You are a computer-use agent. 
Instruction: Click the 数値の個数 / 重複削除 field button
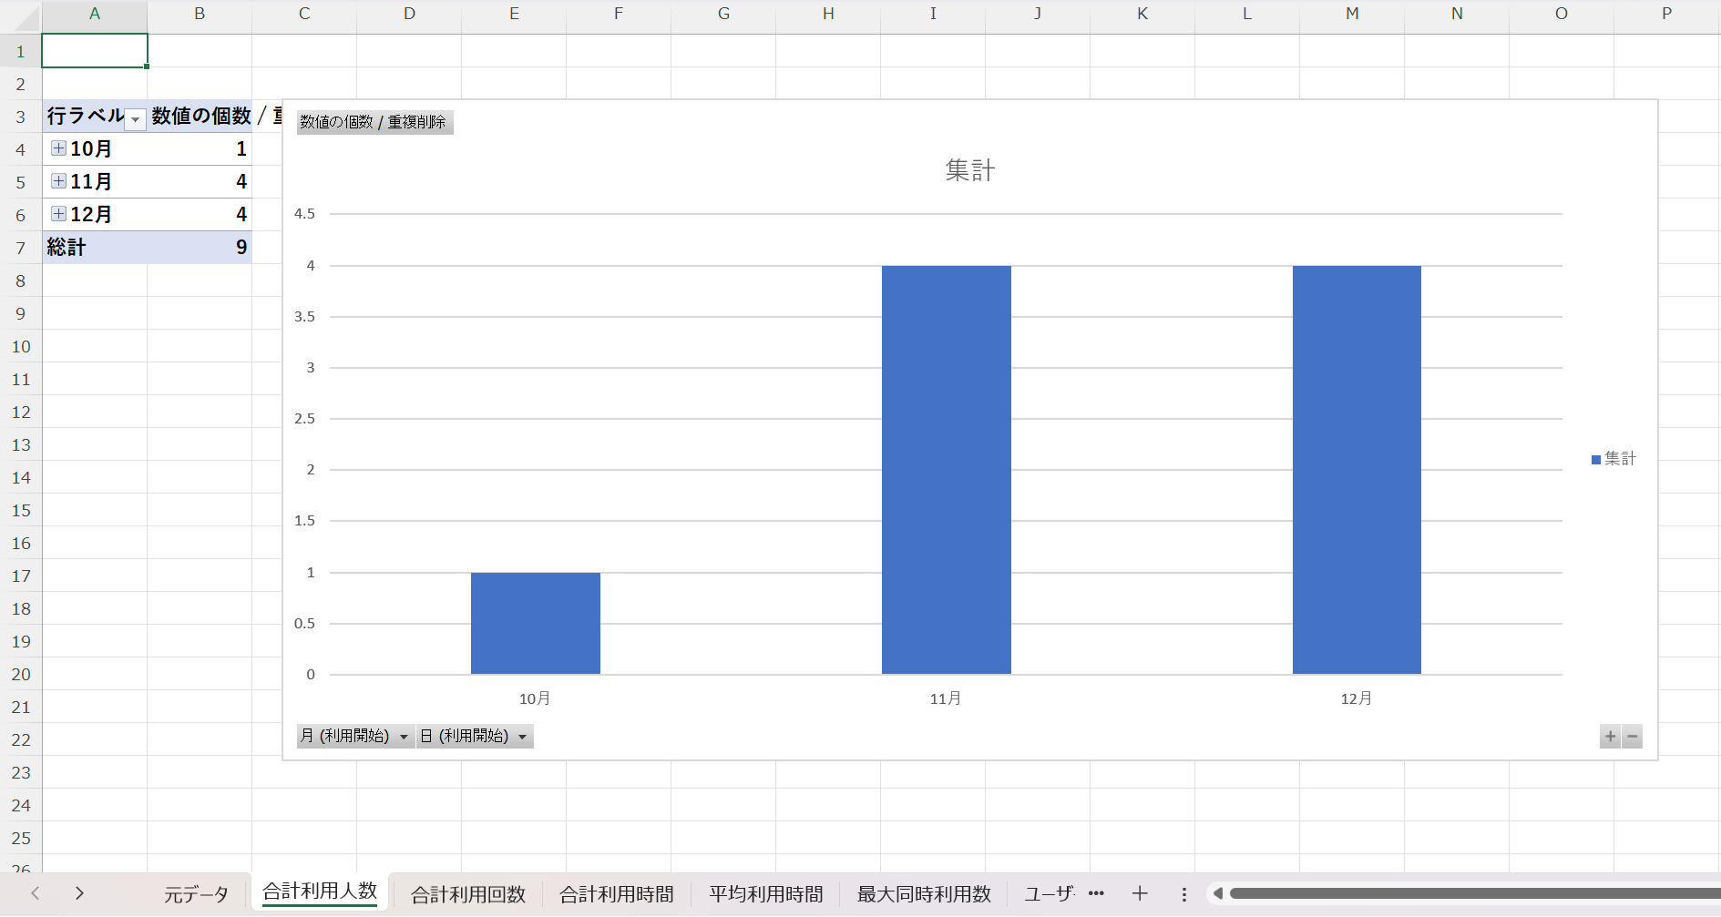click(374, 122)
